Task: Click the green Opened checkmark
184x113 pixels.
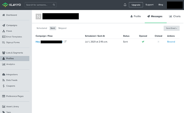Action: pyautogui.click(x=143, y=42)
